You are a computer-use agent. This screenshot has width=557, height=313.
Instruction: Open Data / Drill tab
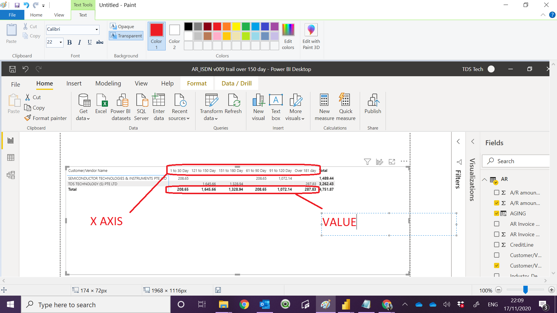[x=236, y=83]
